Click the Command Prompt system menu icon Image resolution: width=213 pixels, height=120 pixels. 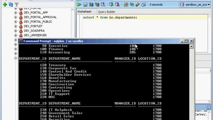(x=21, y=41)
